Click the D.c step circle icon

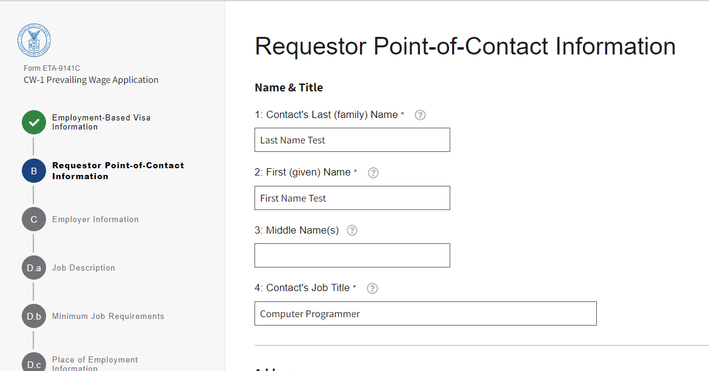pyautogui.click(x=34, y=363)
